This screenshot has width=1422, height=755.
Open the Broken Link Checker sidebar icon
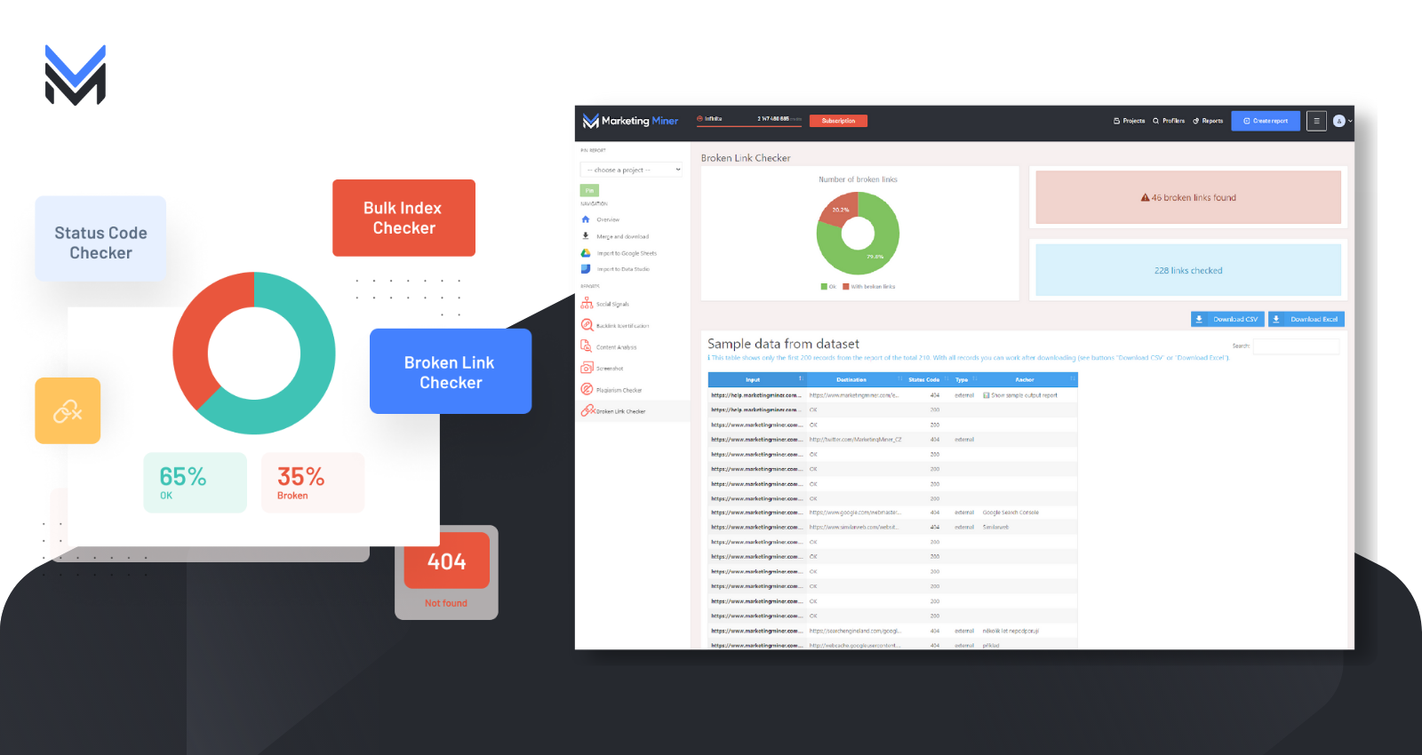coord(587,410)
